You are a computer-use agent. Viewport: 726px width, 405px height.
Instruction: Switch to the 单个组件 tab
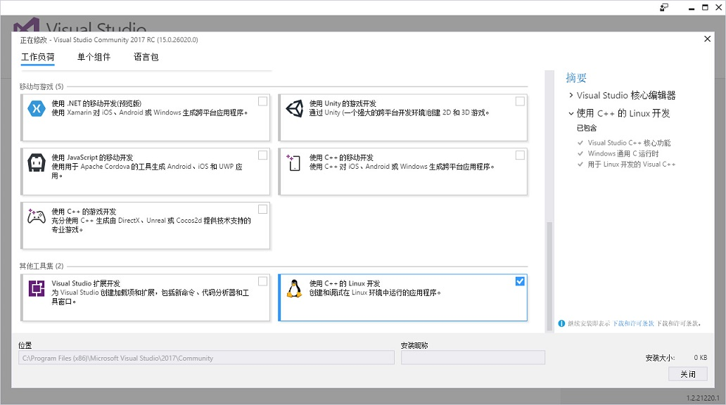coord(92,57)
